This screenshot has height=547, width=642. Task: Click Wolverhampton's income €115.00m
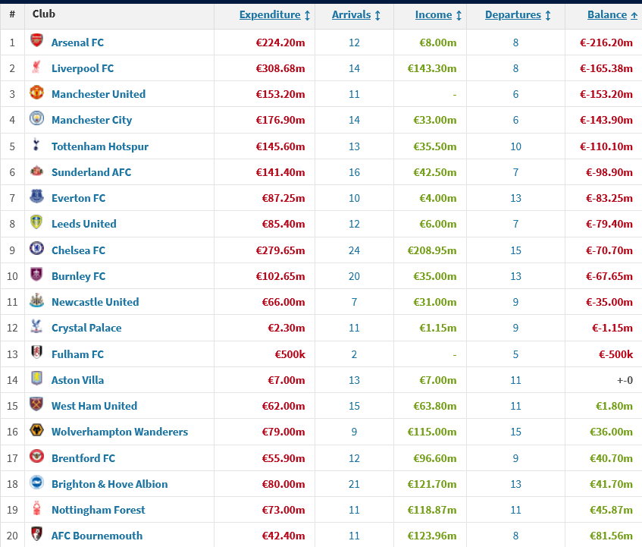click(432, 432)
